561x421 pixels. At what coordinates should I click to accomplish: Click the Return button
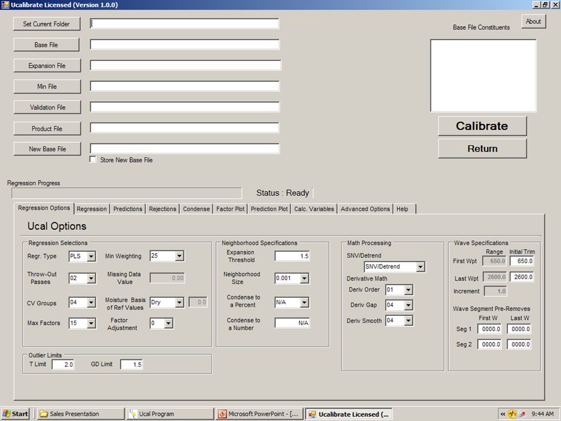tap(482, 149)
